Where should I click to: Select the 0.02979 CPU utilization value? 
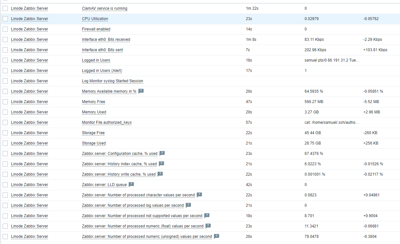click(312, 19)
